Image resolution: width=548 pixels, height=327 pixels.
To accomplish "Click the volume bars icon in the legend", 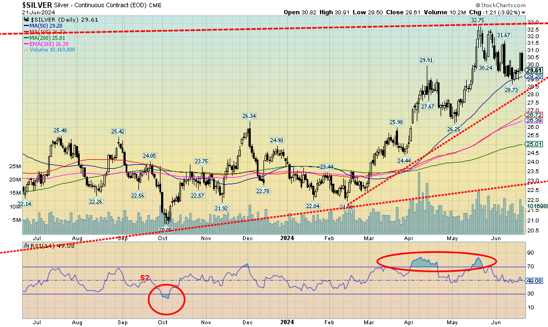I will [25, 50].
